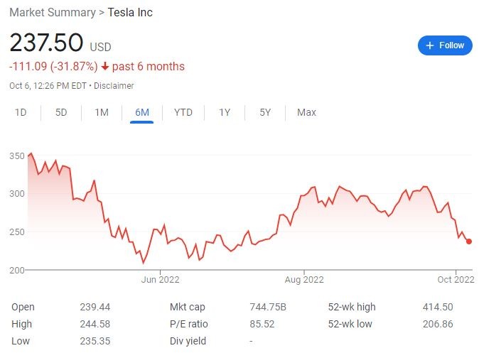Click the red current-price dot on chart
The height and width of the screenshot is (353, 501).
pos(469,241)
